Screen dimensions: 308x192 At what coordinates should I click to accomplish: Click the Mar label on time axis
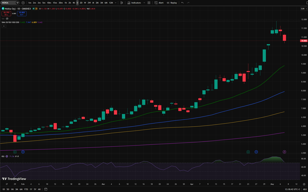point(103,184)
